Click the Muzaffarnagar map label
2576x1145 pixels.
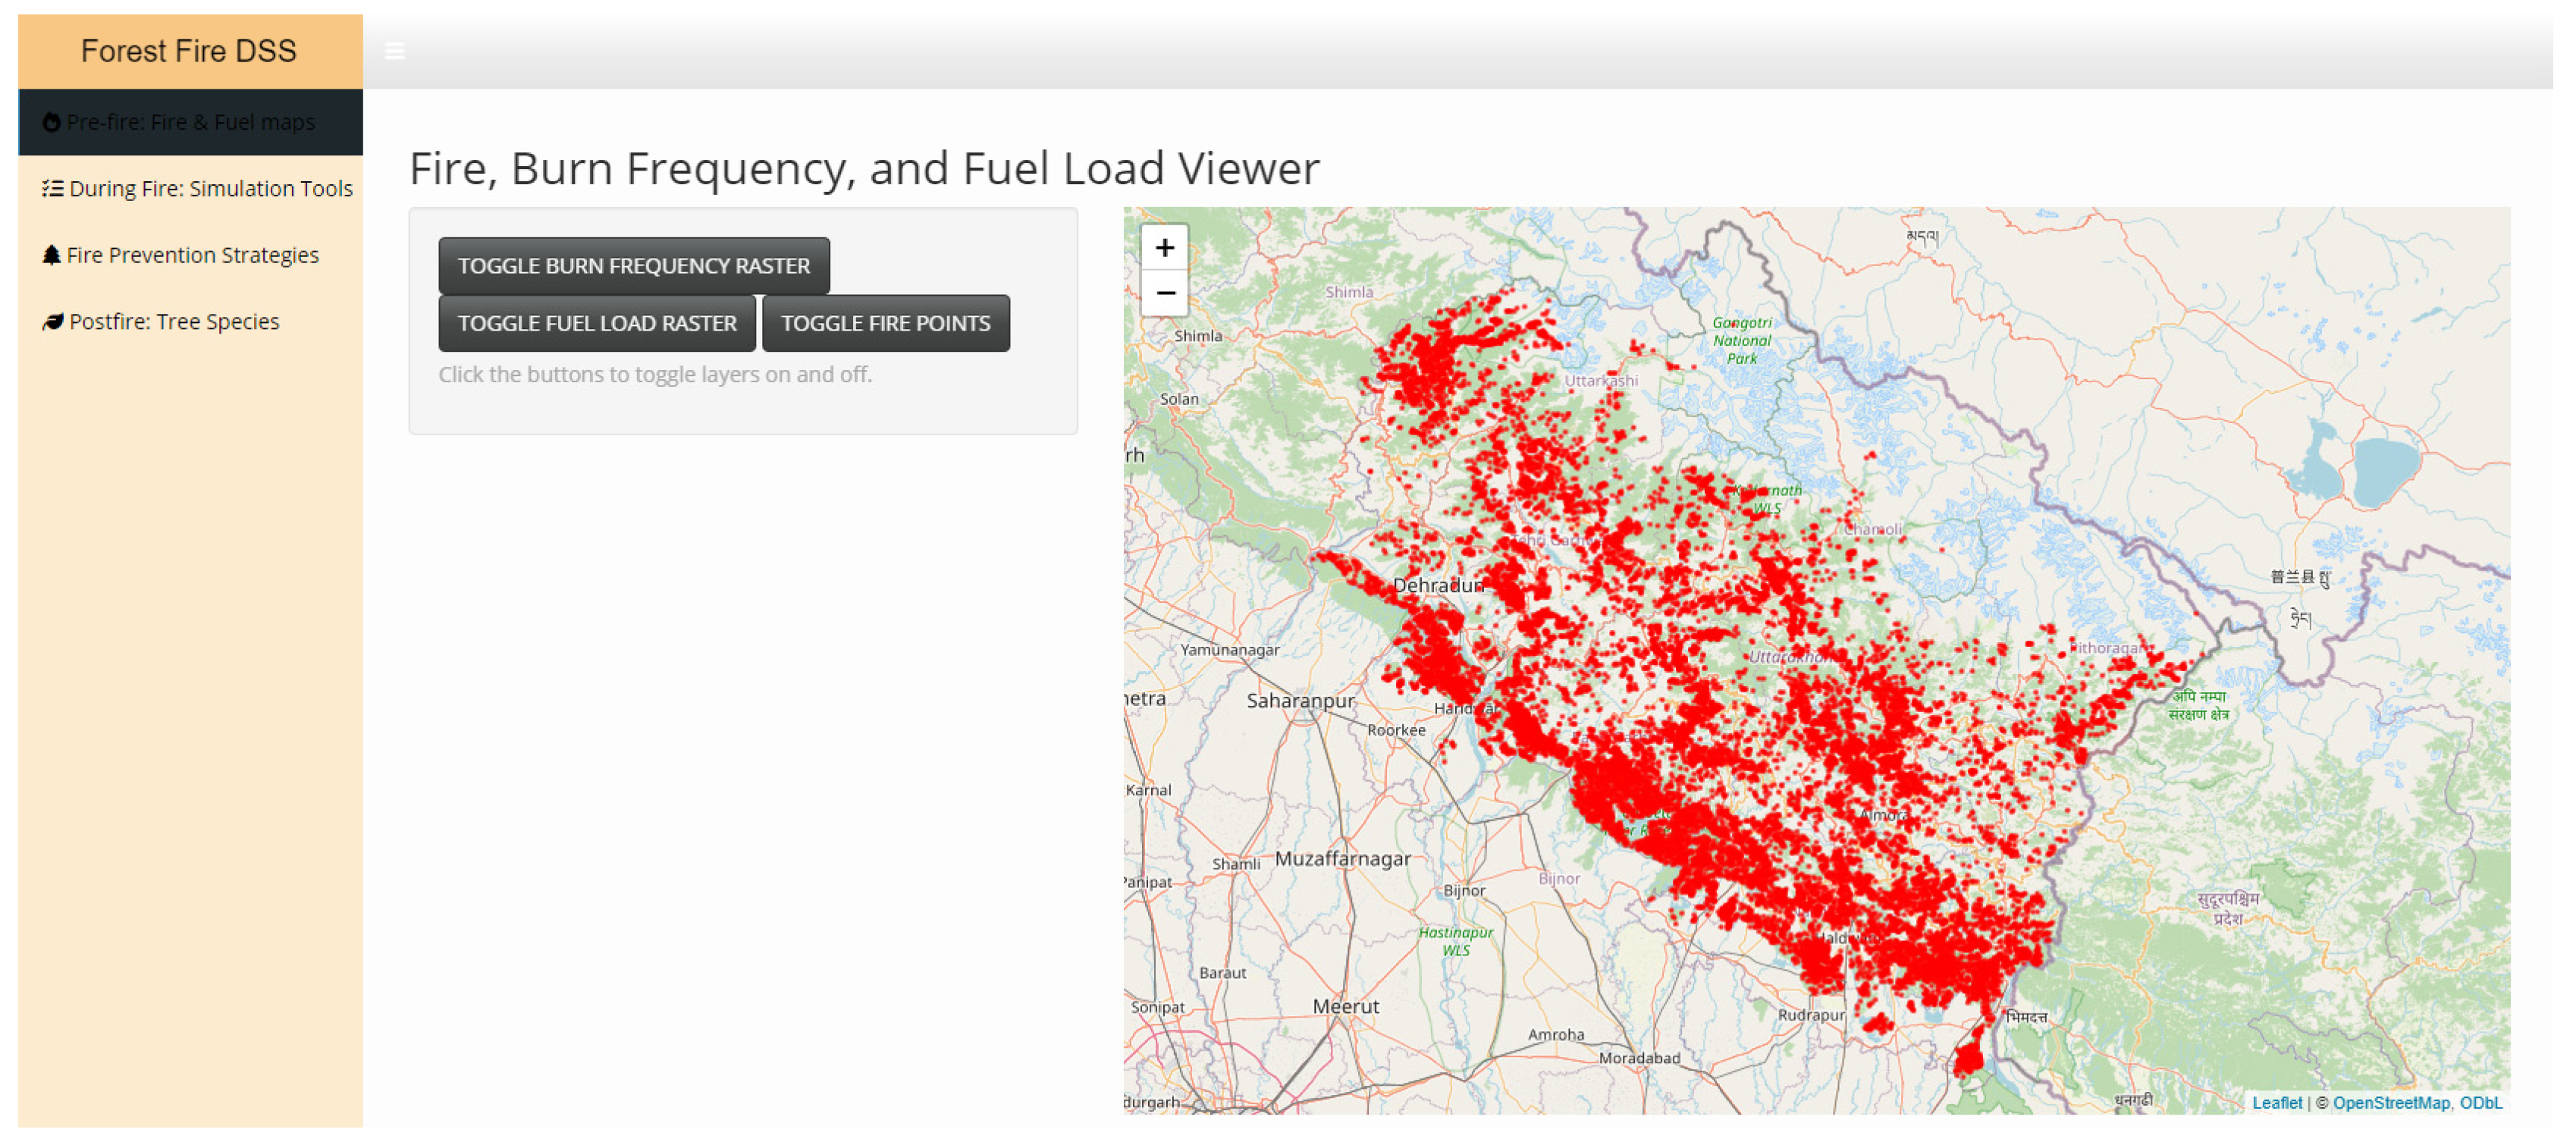tap(1343, 859)
